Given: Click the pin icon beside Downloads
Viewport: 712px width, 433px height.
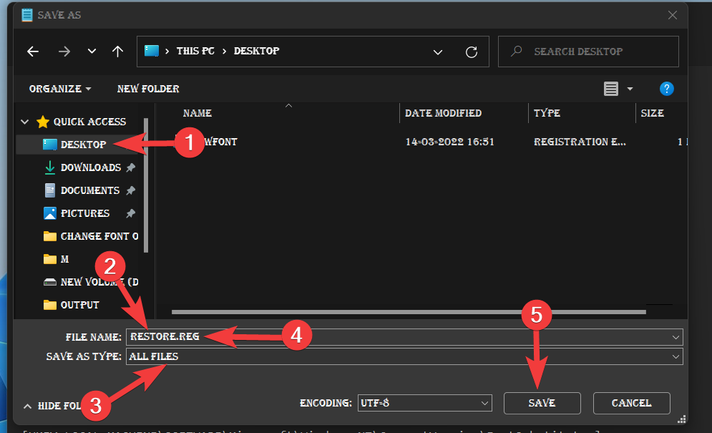Looking at the screenshot, I should tap(131, 167).
